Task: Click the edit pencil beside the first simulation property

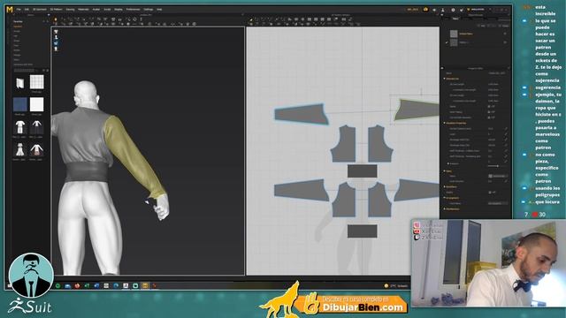Action: (505, 129)
